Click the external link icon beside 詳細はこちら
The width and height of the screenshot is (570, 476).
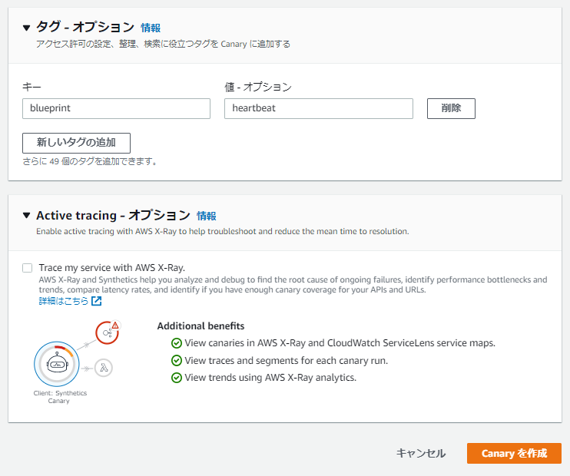[96, 301]
